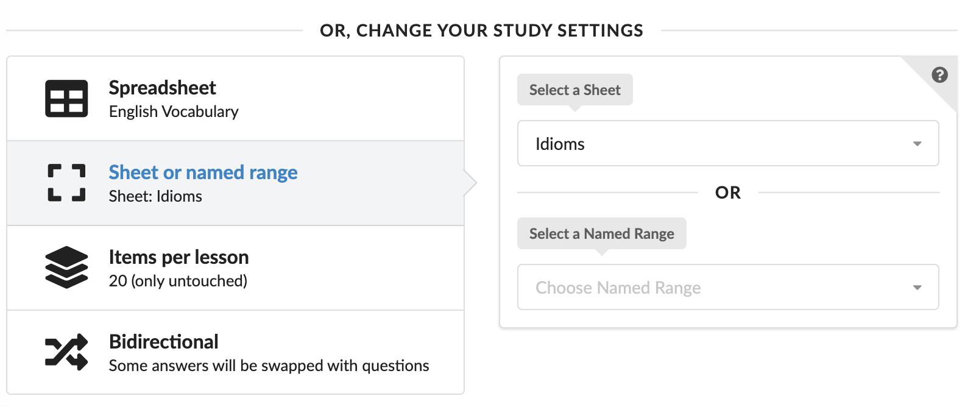Click the Select a Sheet label
The width and height of the screenshot is (965, 407).
(574, 90)
